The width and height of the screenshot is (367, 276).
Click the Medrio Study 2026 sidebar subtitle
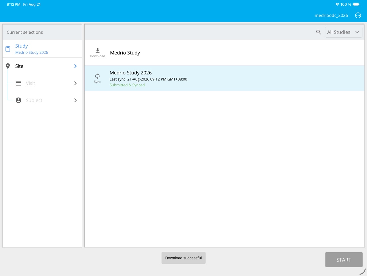point(32,52)
